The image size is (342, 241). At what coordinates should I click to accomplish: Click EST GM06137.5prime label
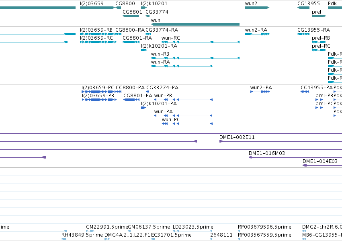tap(149, 227)
